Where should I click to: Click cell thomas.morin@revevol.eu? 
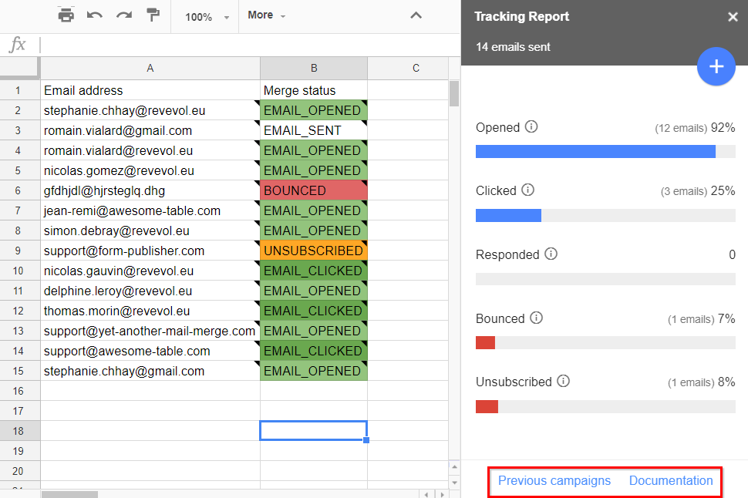150,311
